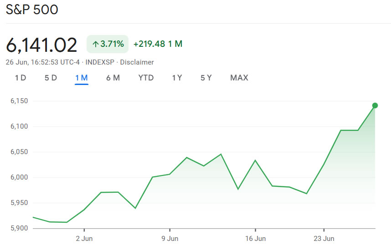
Task: Click the 3.71% change badge
Action: (x=108, y=44)
